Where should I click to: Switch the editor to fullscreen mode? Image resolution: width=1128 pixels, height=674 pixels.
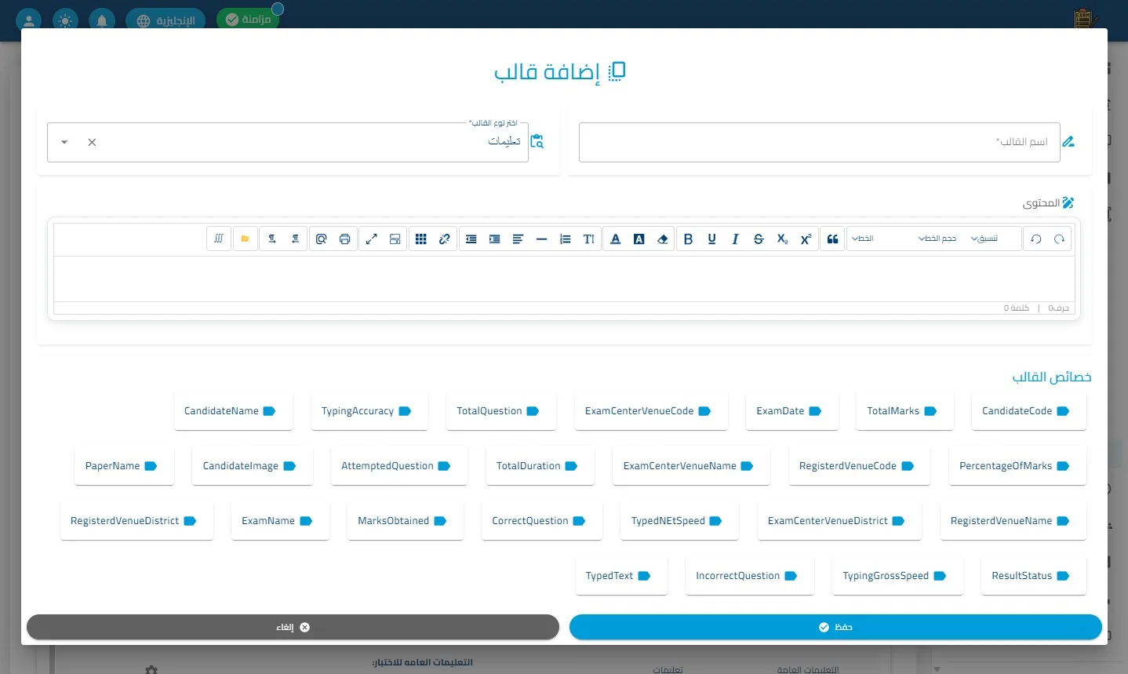372,239
